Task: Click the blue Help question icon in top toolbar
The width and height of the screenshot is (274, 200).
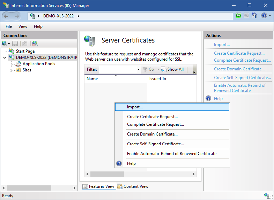Action: (264, 16)
